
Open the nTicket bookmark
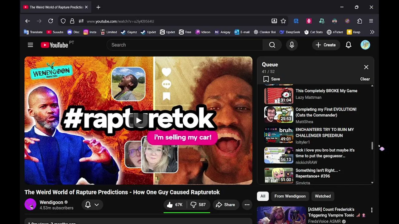click(x=335, y=32)
